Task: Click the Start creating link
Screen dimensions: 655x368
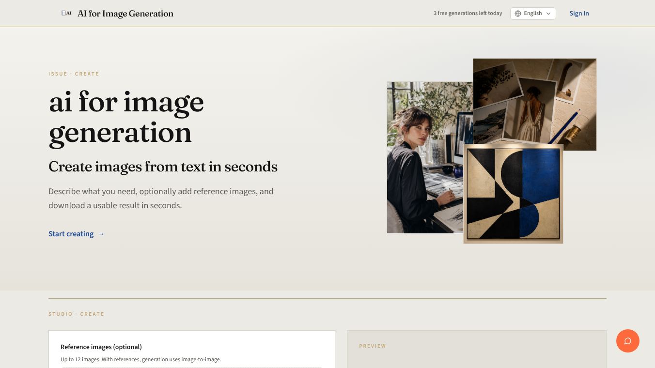Action: pos(77,234)
